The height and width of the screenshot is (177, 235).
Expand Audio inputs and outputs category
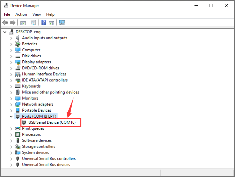(11, 38)
